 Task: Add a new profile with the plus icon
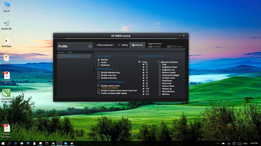90,46
